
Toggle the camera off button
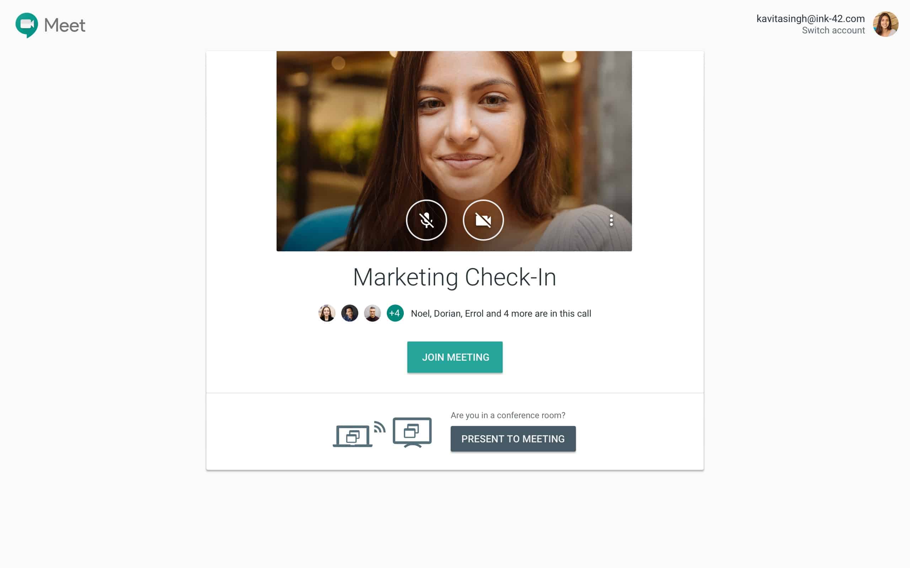[483, 220]
